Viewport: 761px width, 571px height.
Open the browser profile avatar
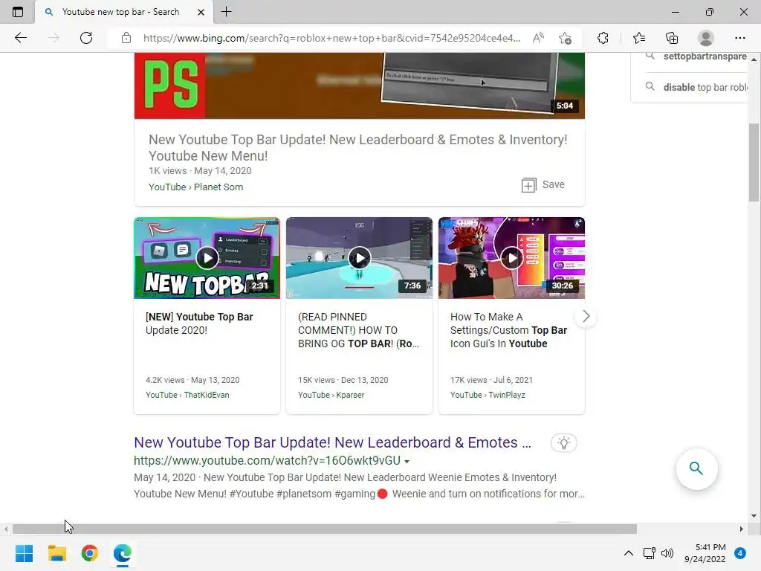pyautogui.click(x=706, y=38)
